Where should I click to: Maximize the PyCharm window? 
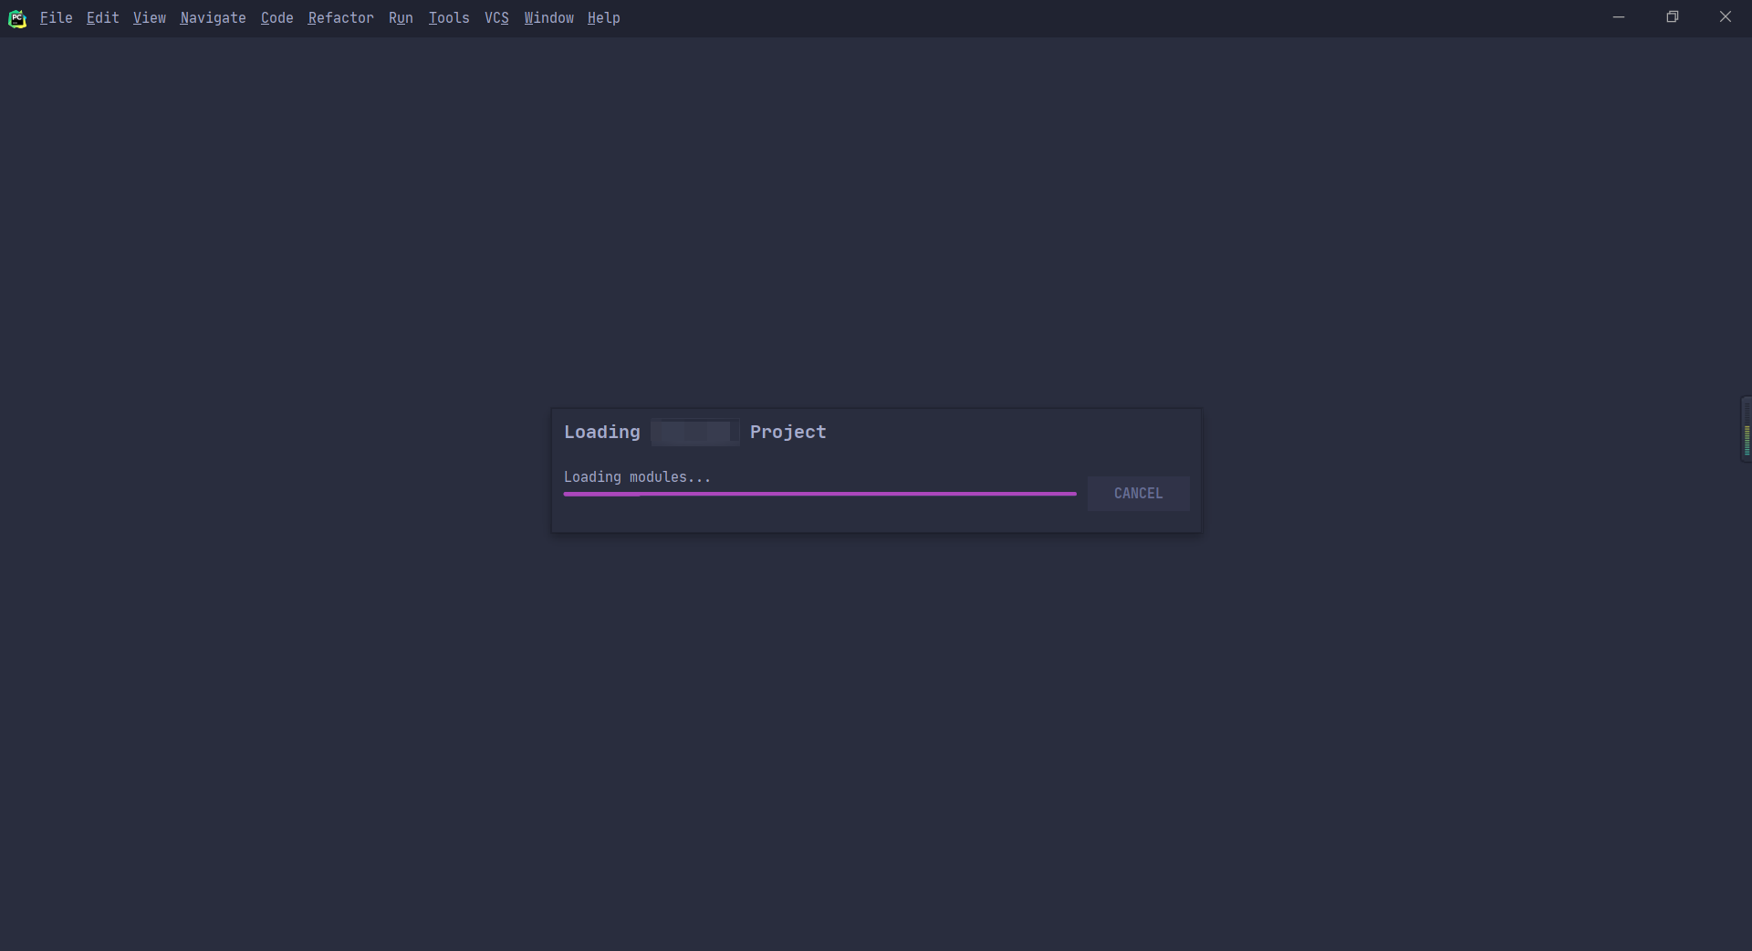coord(1673,16)
